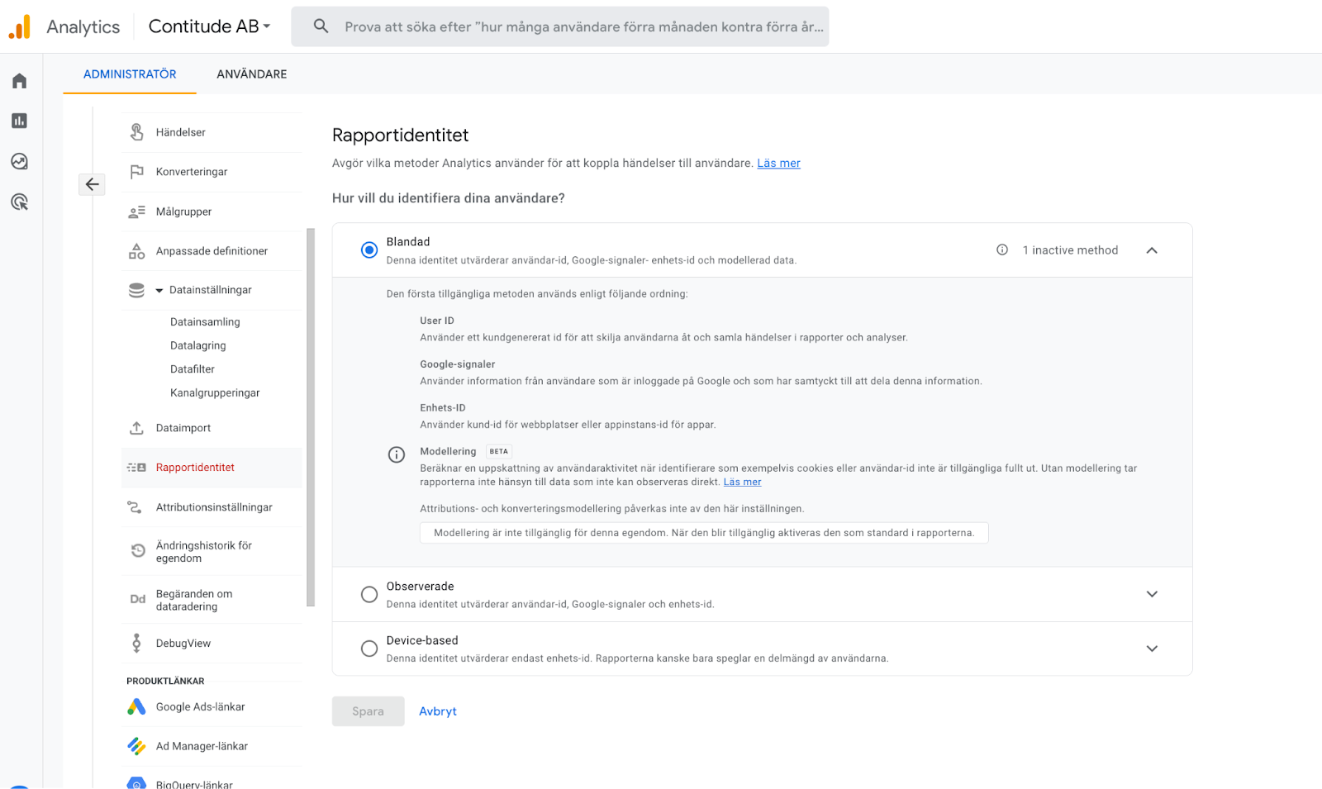The width and height of the screenshot is (1322, 789).
Task: Click the BETA badge beside Modellering
Action: (x=499, y=452)
